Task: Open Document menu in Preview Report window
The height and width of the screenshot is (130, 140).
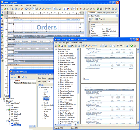Action: pos(74,43)
